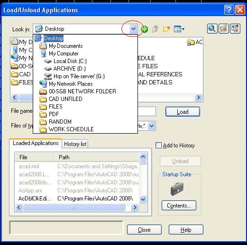This screenshot has height=245, width=247.
Task: Select the Loaded Applications tab
Action: (x=36, y=143)
